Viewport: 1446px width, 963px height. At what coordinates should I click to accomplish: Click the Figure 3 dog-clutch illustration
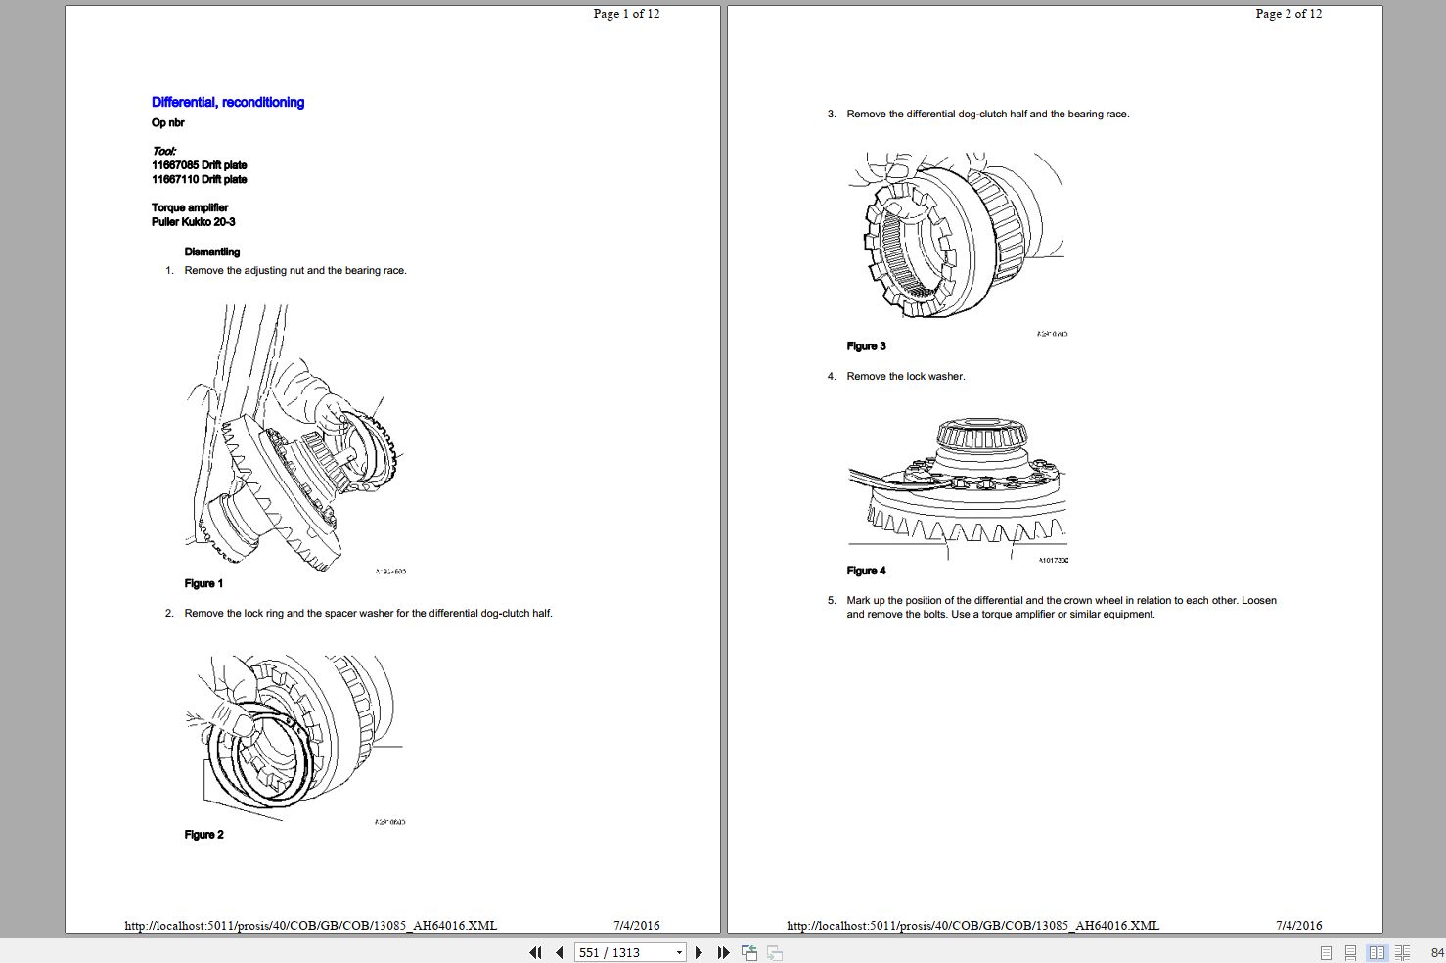[956, 237]
